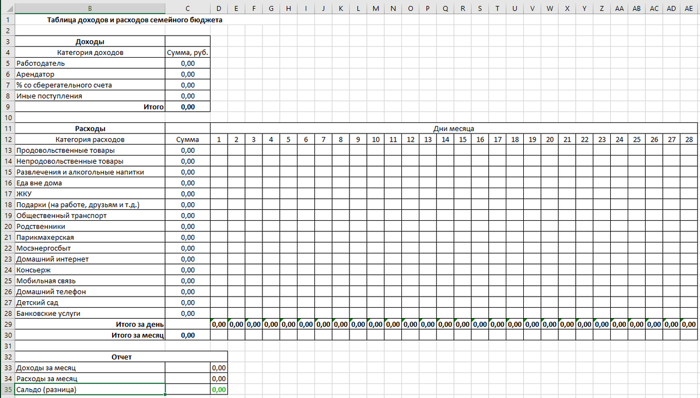
Task: Click the 'Мобильная связь' cell
Action: pos(90,281)
